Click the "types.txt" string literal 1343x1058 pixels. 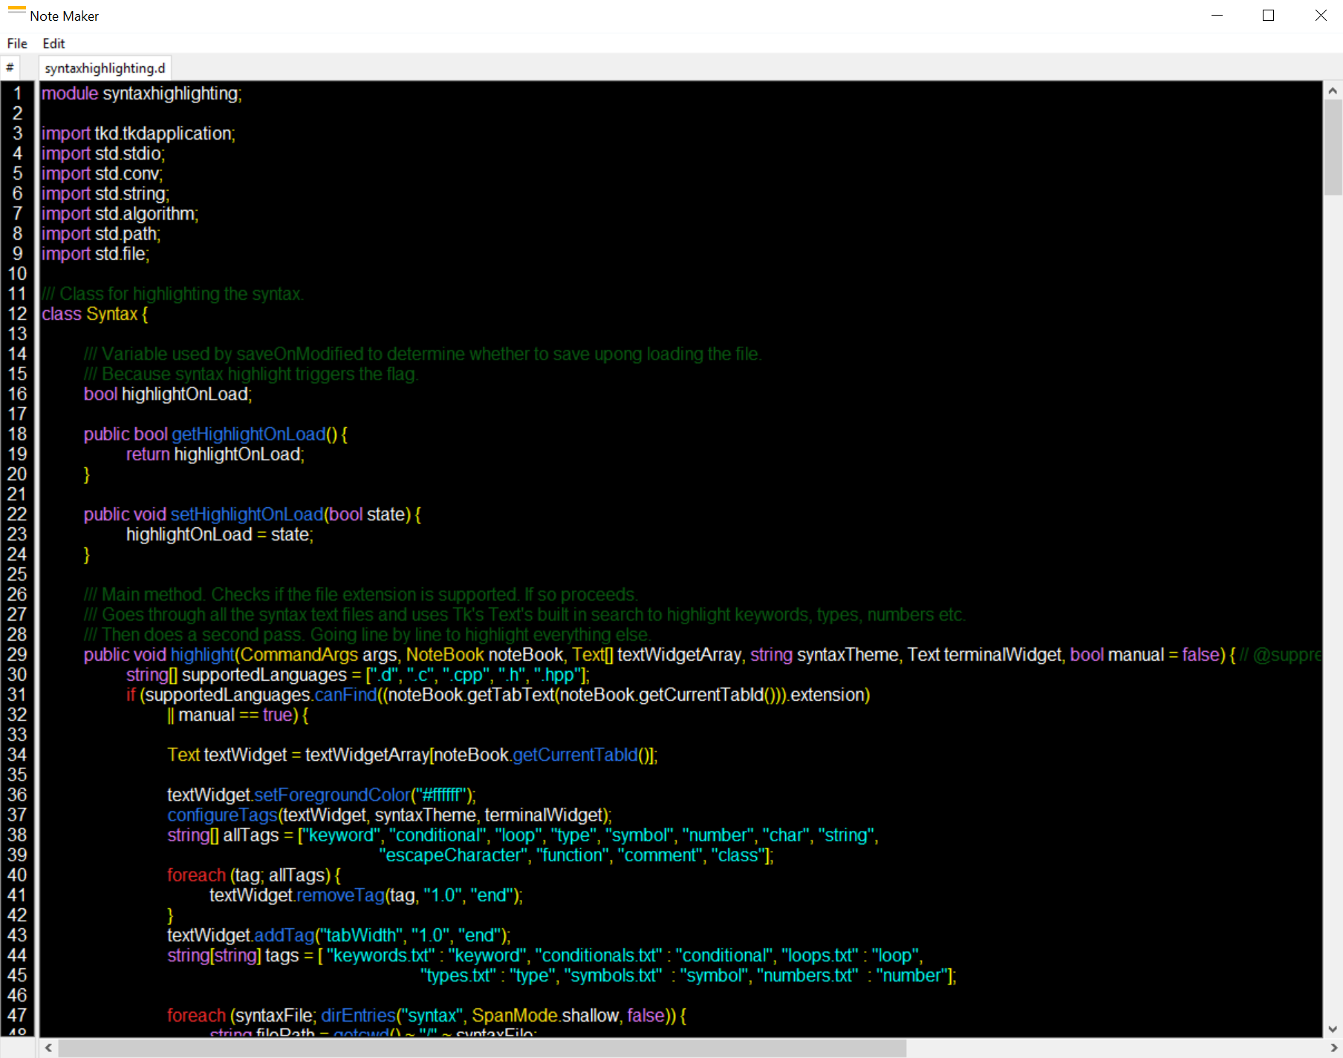tap(458, 976)
